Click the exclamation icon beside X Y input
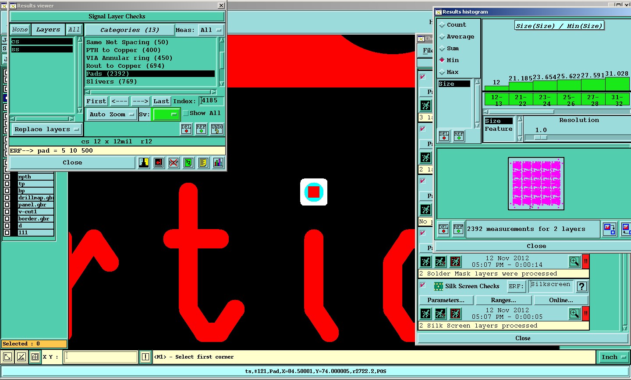The width and height of the screenshot is (631, 380). click(145, 357)
